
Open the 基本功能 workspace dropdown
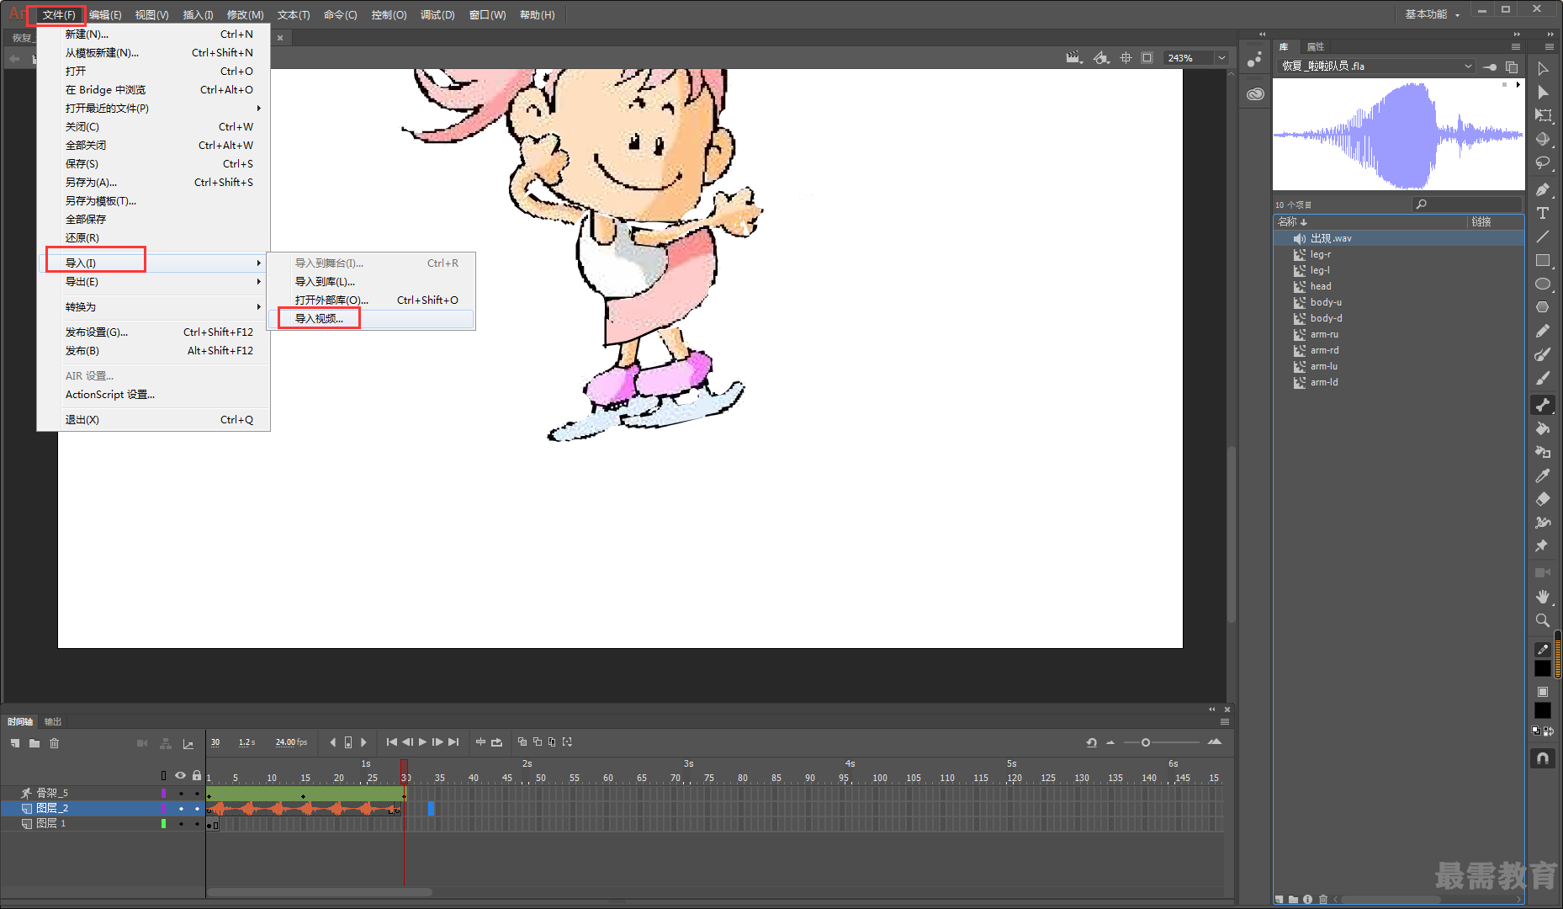(x=1433, y=14)
